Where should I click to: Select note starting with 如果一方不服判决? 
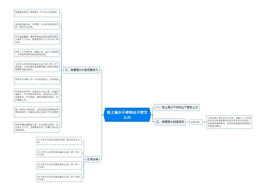(37, 53)
